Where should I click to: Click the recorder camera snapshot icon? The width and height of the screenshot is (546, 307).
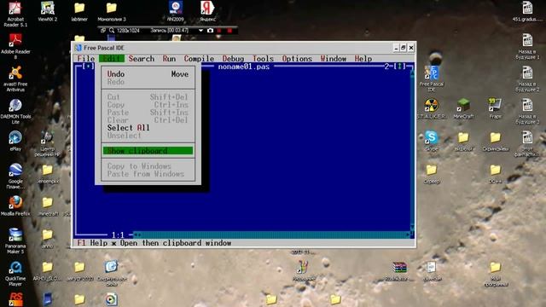point(210,31)
